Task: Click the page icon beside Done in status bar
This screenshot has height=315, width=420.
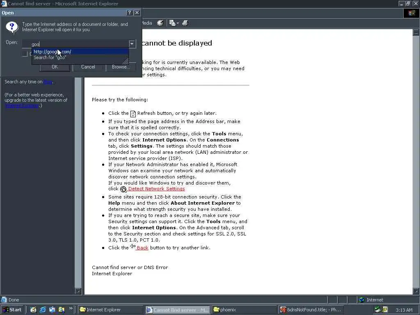Action: click(4, 300)
